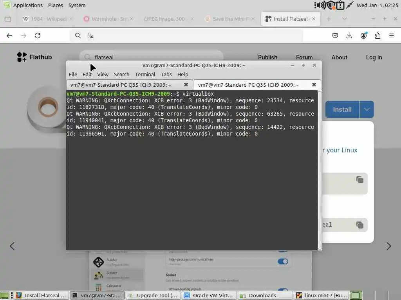The height and width of the screenshot is (300, 401).
Task: Open the shield update manager tray icon
Action: 331,5
